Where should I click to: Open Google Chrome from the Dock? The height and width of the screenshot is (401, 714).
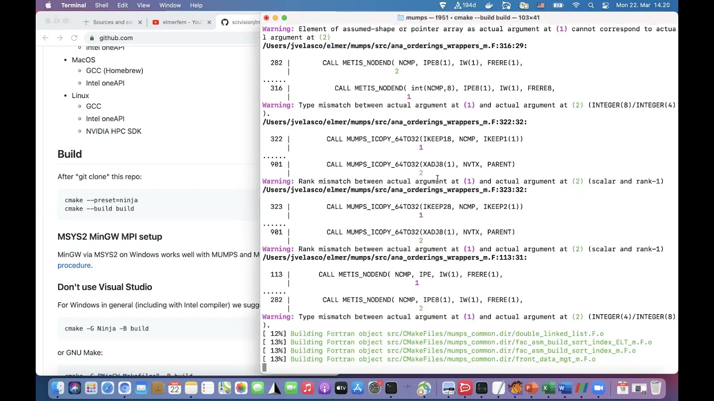point(124,388)
